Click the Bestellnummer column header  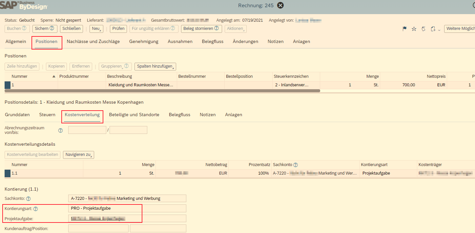pos(201,76)
